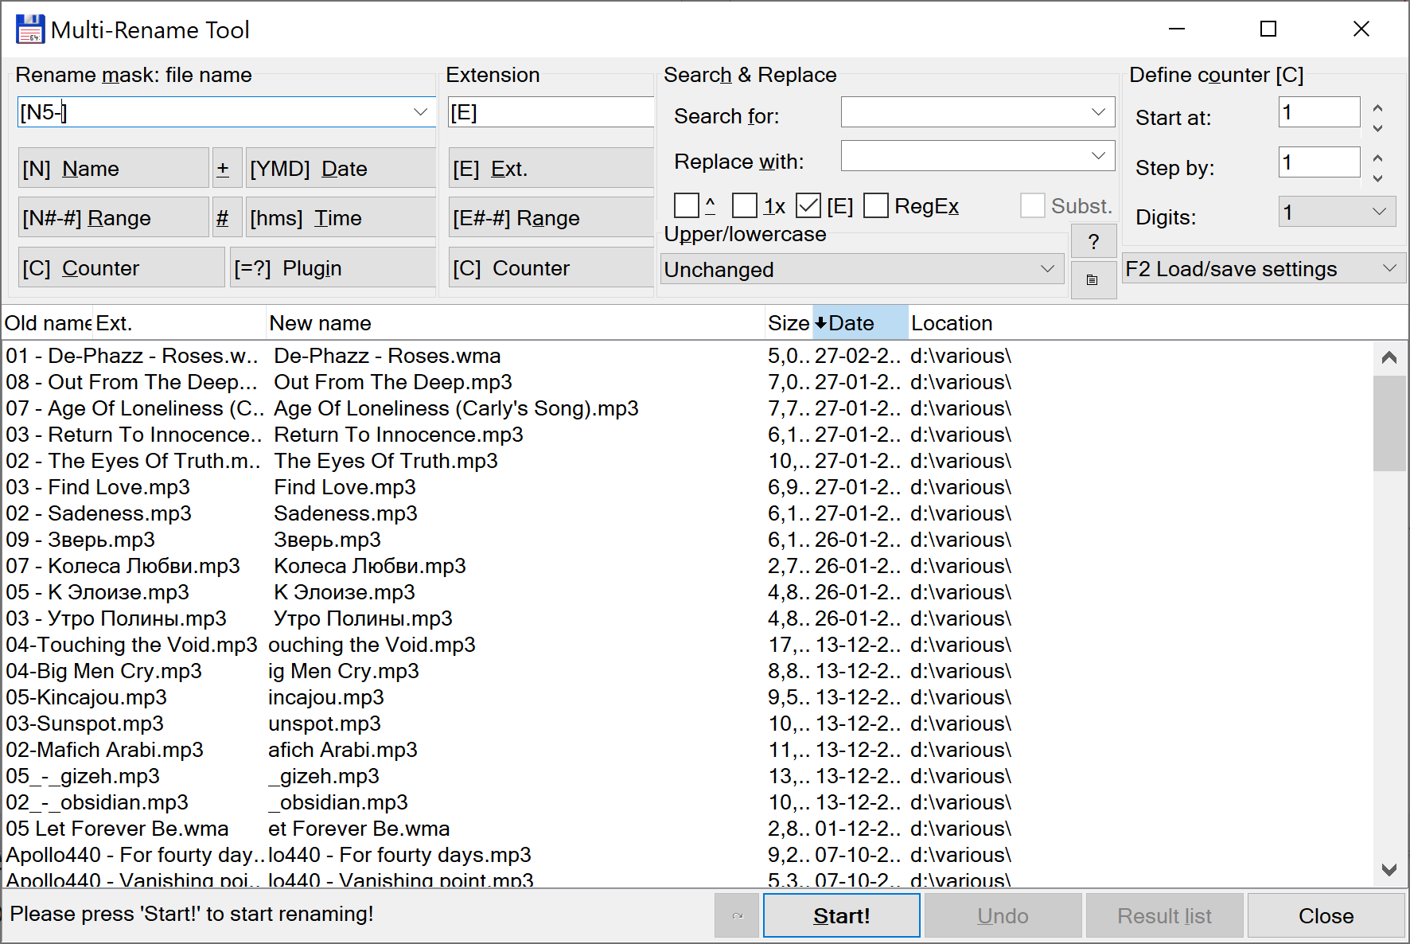Click in the Step by number field
1410x944 pixels.
(1319, 162)
